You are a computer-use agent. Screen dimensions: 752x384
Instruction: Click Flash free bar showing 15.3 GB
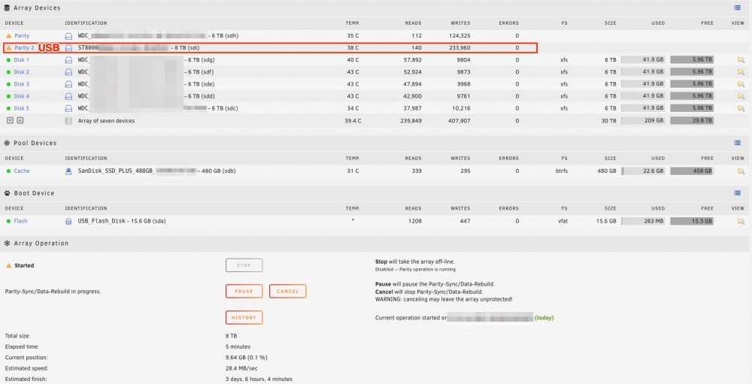[x=692, y=222]
